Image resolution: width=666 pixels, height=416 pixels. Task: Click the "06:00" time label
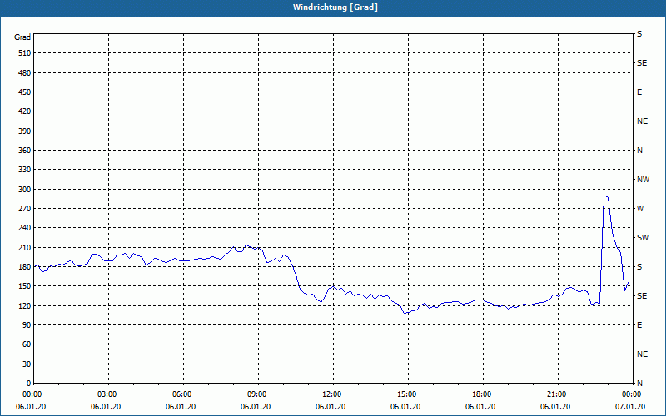click(x=181, y=394)
